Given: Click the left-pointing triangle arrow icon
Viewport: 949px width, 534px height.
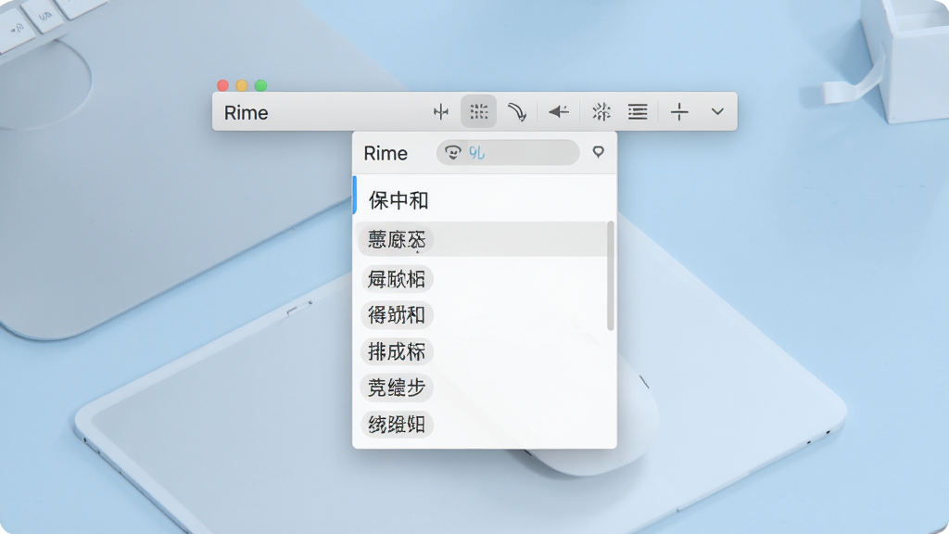Looking at the screenshot, I should coord(558,111).
